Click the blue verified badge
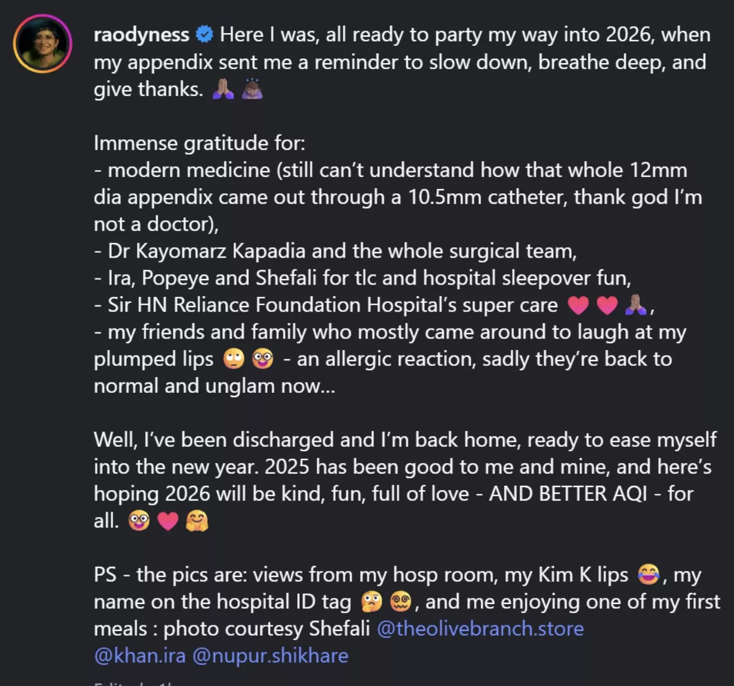The image size is (734, 686). 204,35
